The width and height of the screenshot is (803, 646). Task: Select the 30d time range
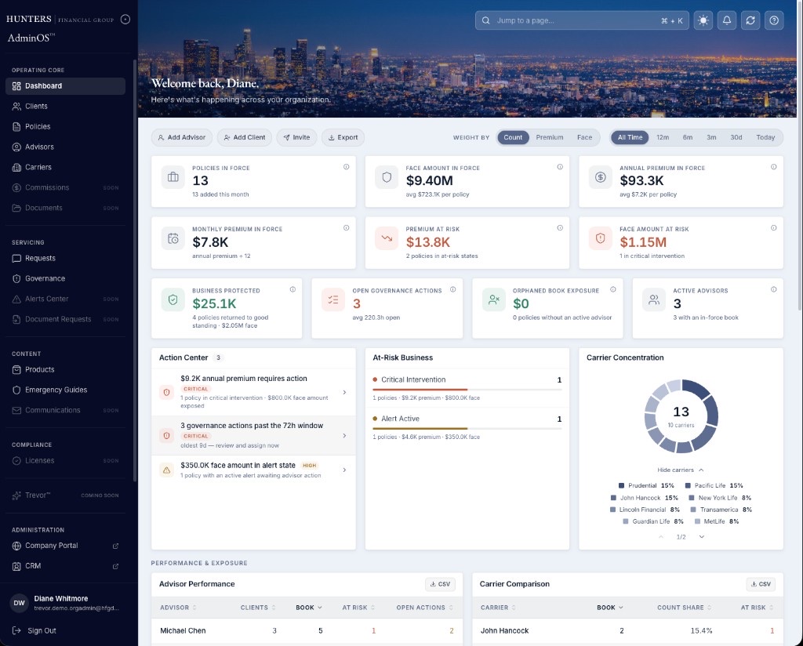(736, 137)
